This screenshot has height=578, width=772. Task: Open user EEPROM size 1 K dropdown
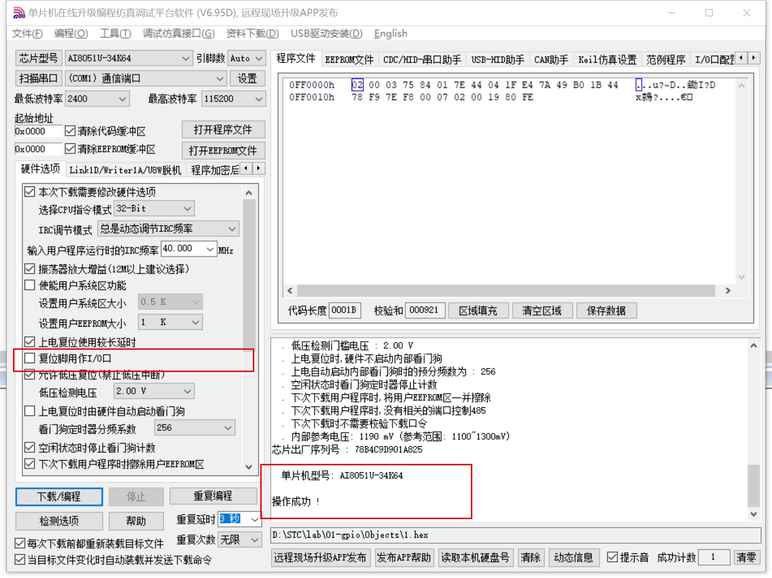(x=170, y=322)
